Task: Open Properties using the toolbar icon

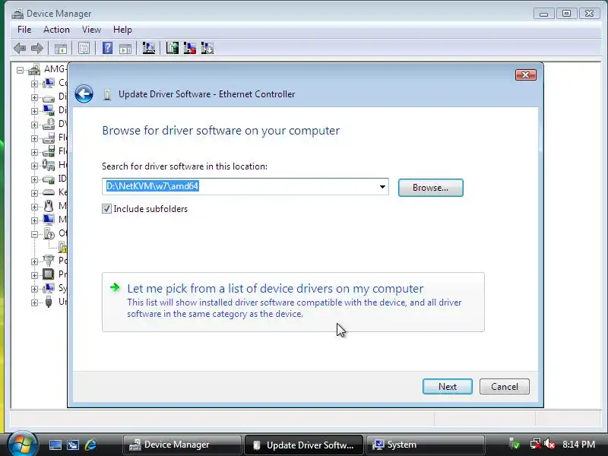Action: (x=84, y=49)
